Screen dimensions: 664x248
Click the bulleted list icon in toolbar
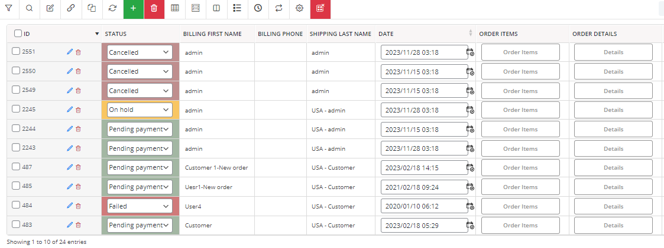coord(237,8)
